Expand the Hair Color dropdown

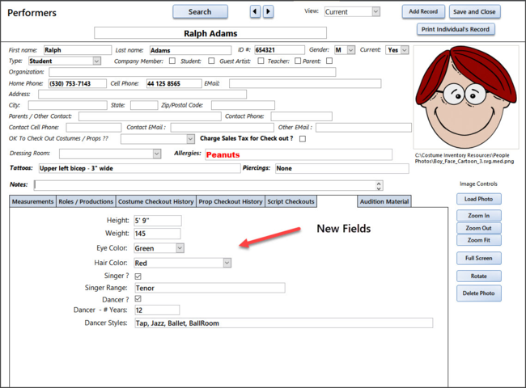click(x=227, y=263)
